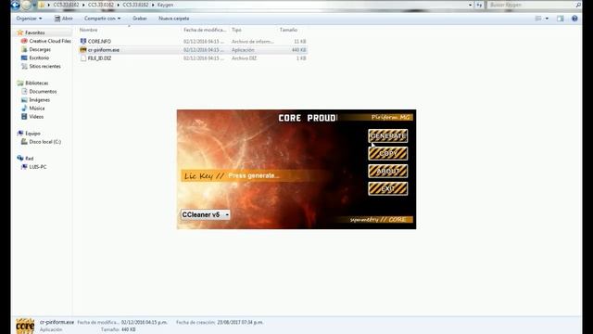
Task: Click the Lic Key field showing Press generate
Action: 253,175
